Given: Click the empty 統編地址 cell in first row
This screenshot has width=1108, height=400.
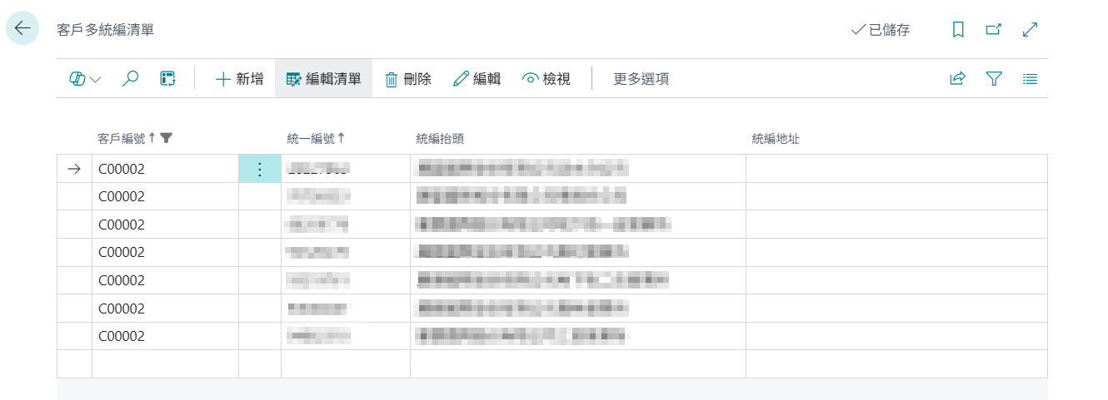Looking at the screenshot, I should click(x=896, y=169).
